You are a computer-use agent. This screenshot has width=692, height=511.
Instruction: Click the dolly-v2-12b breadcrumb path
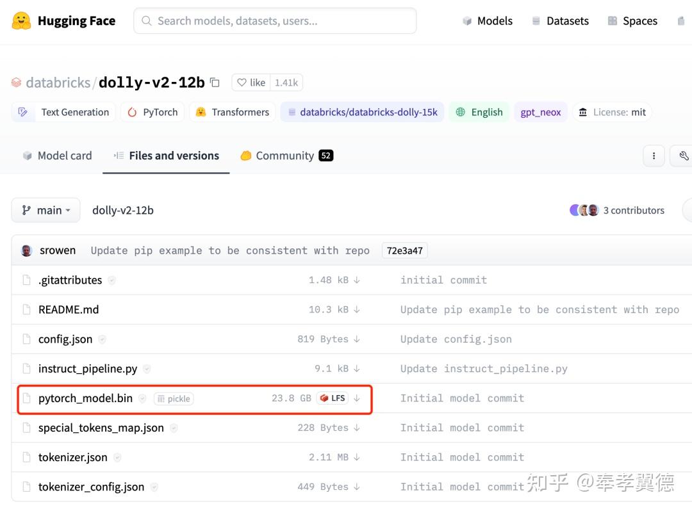122,210
